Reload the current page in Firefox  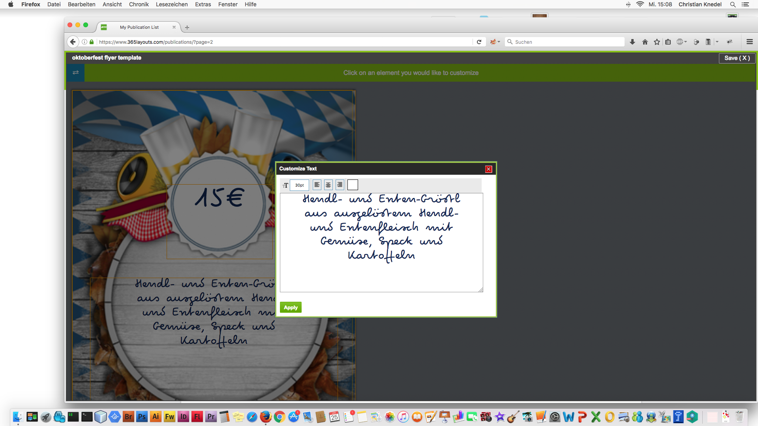tap(479, 42)
